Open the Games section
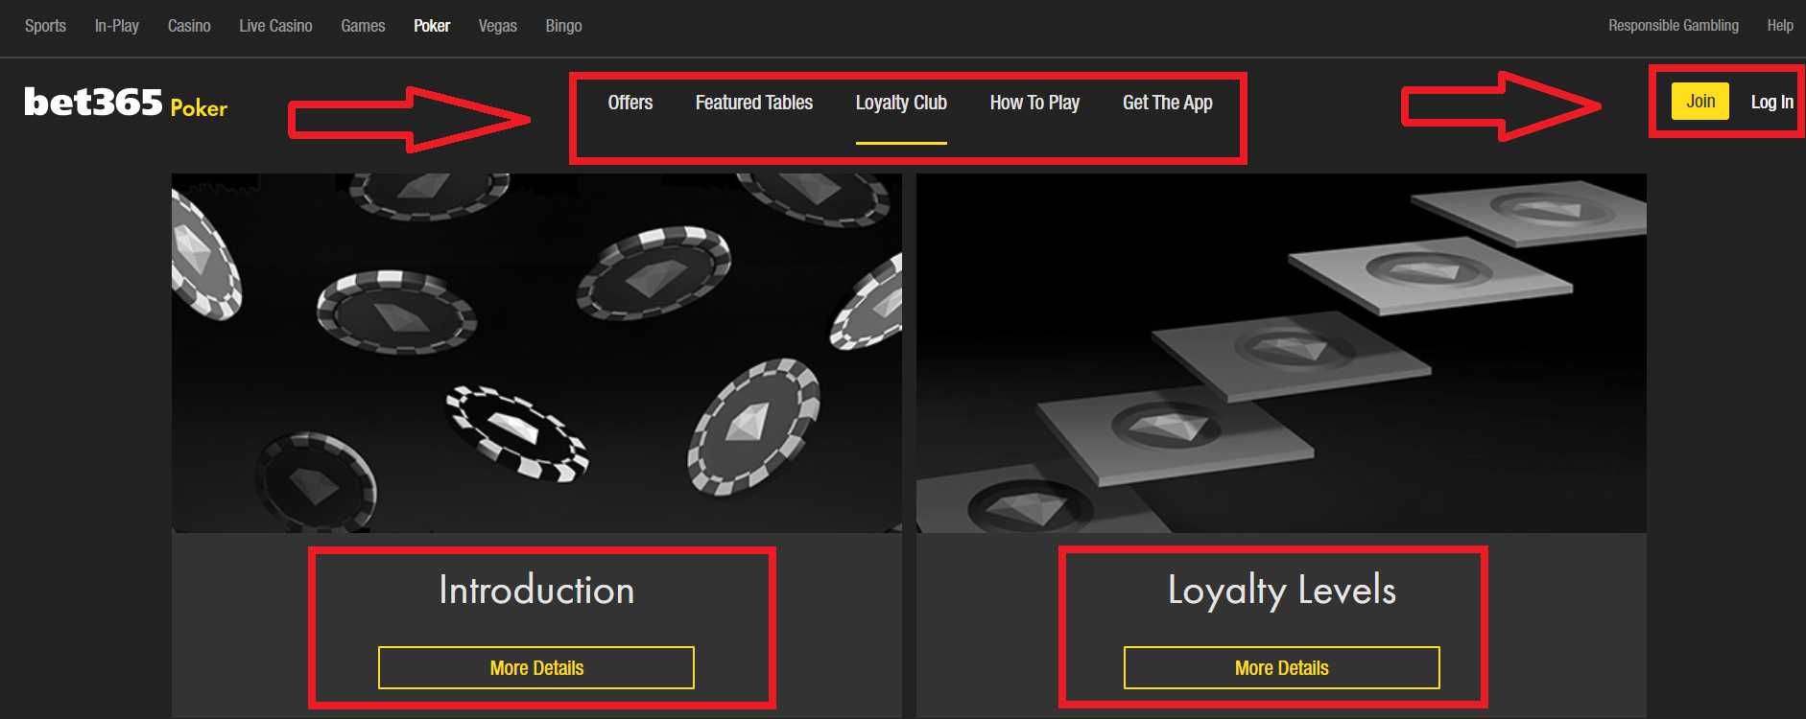 [363, 26]
